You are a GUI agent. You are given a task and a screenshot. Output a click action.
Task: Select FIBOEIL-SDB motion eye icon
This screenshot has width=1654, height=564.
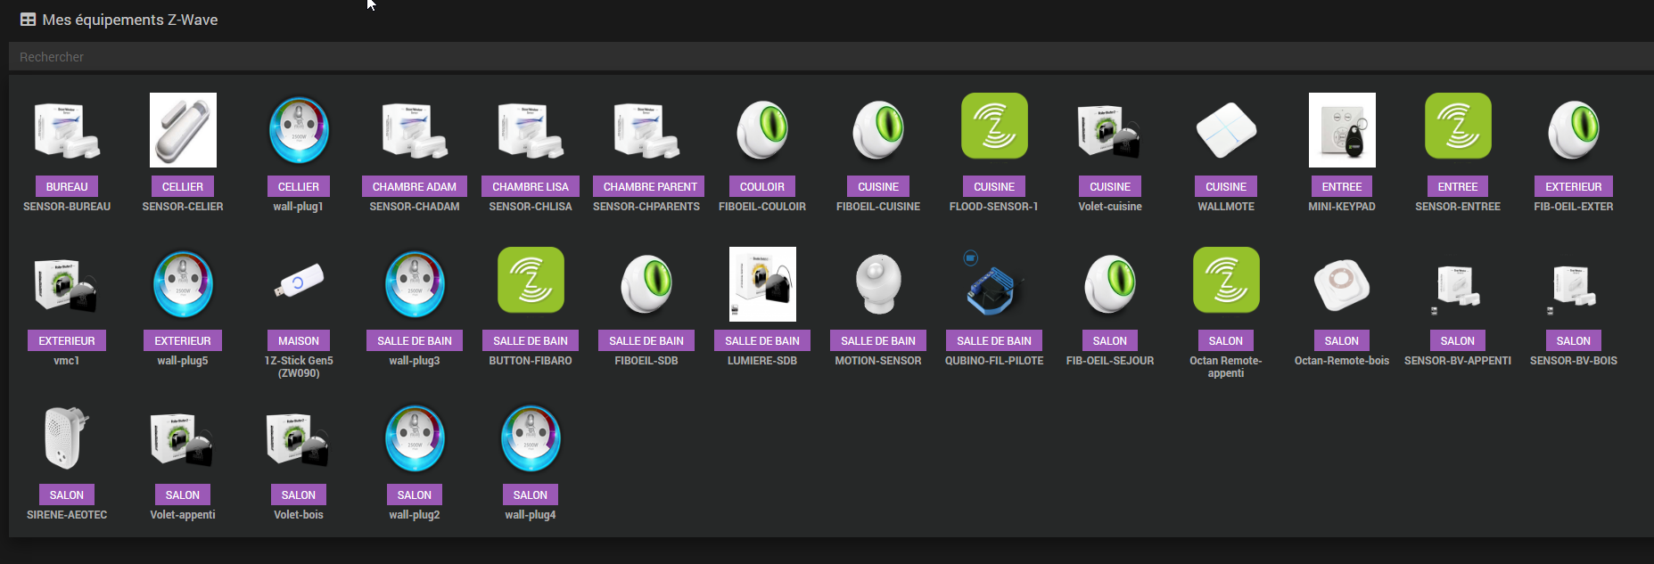click(646, 284)
